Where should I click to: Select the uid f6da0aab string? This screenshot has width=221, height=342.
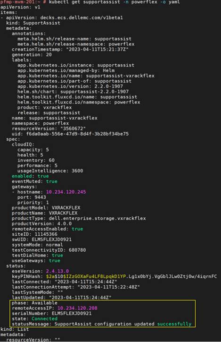[77, 134]
